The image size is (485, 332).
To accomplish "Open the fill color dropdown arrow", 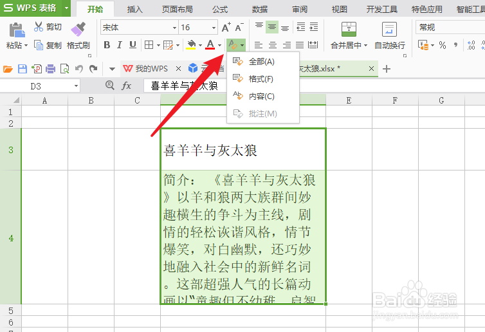I will coord(201,46).
